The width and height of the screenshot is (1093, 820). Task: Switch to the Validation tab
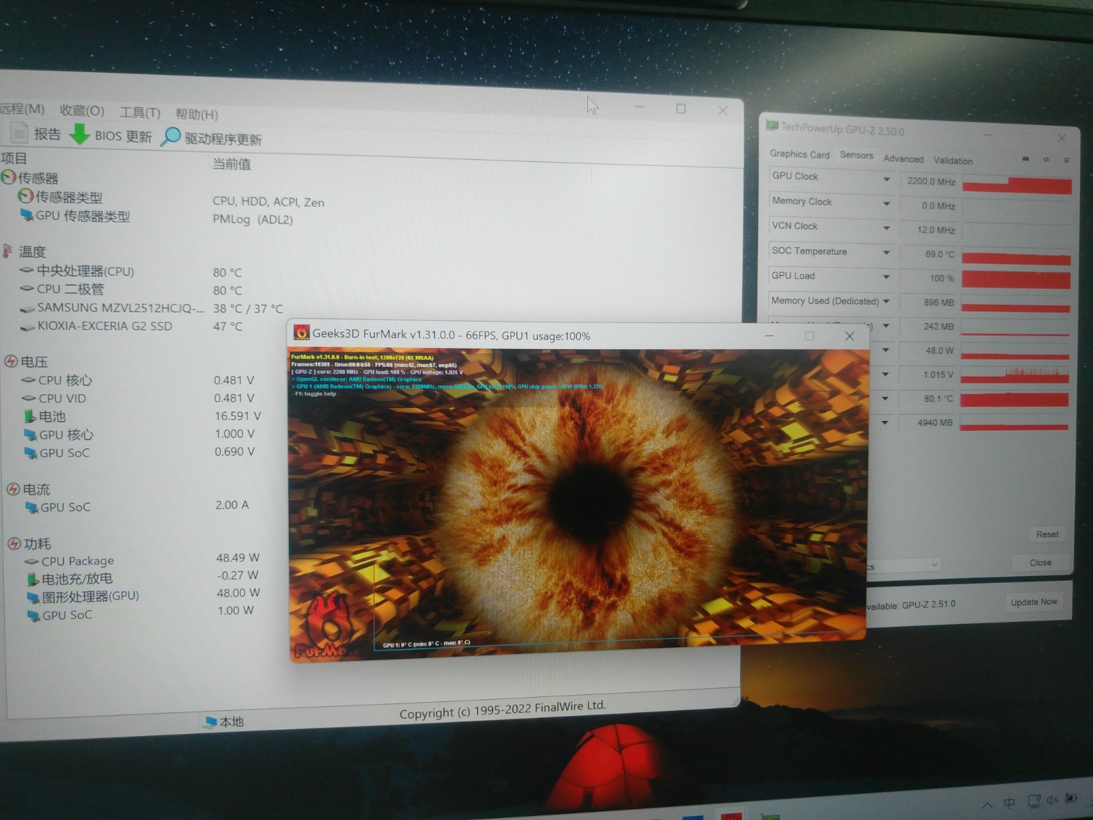(x=953, y=161)
